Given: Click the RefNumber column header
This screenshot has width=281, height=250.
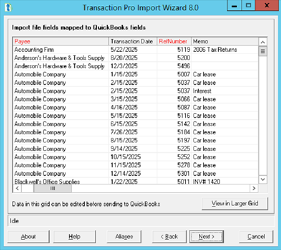Looking at the screenshot, I should click(174, 41).
